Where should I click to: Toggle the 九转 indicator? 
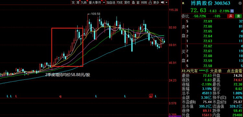(x=84, y=2)
